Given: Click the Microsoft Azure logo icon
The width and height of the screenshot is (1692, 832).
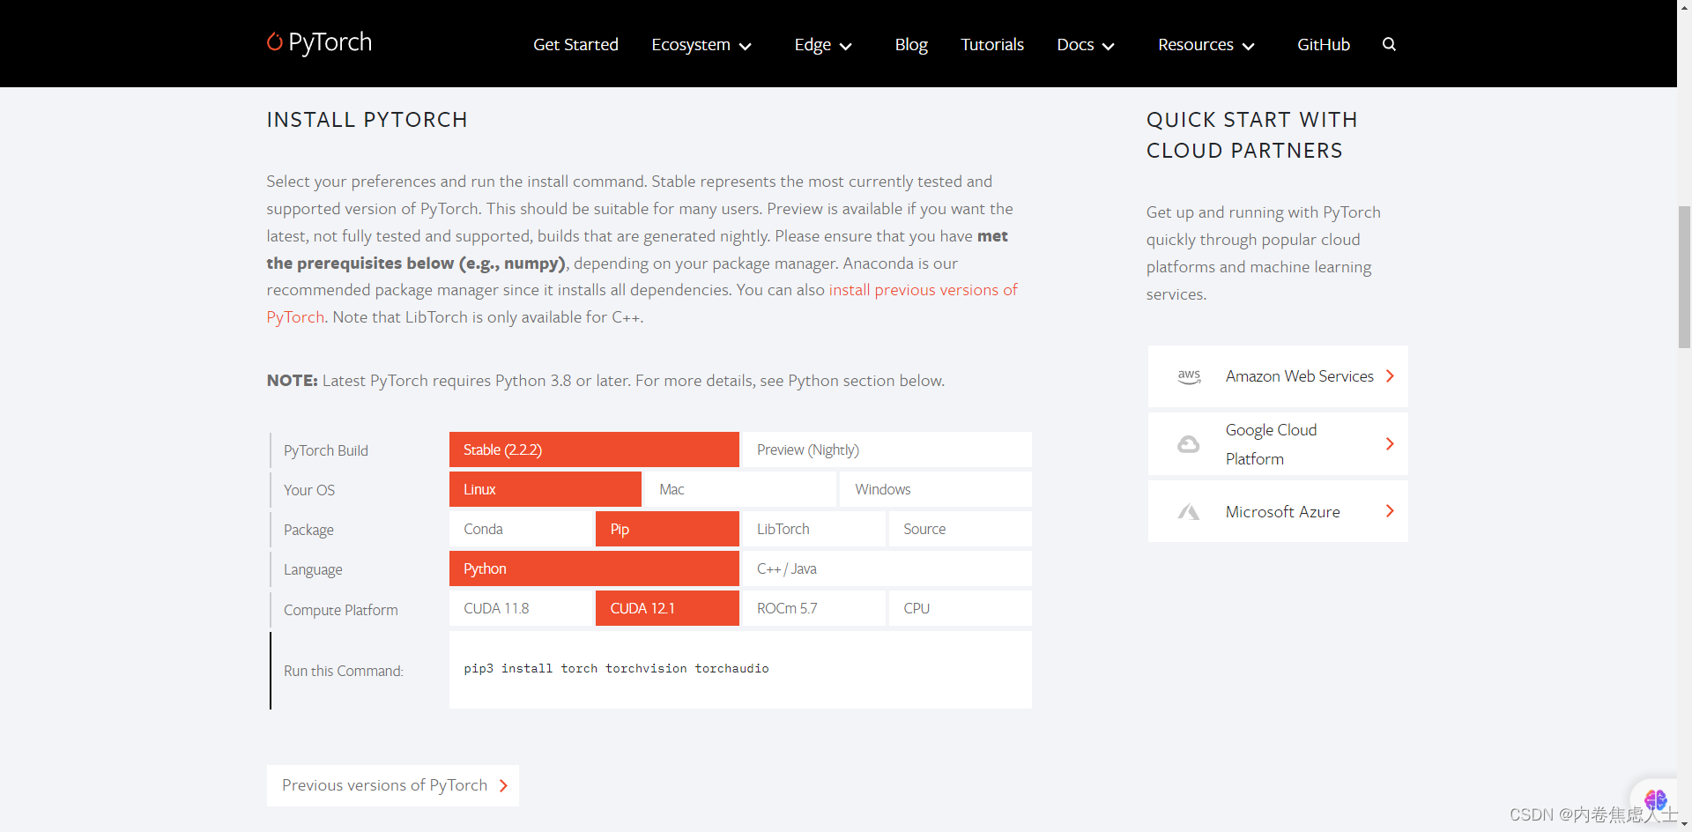Looking at the screenshot, I should (1189, 512).
